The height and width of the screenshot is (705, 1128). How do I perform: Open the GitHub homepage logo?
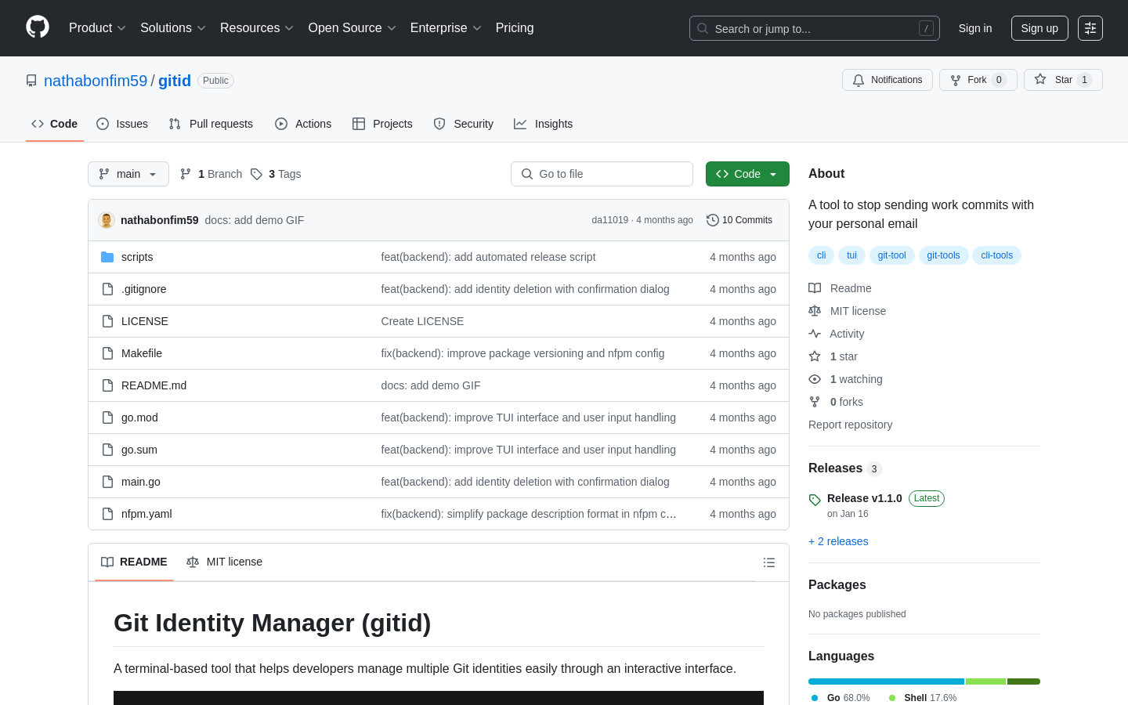38,27
